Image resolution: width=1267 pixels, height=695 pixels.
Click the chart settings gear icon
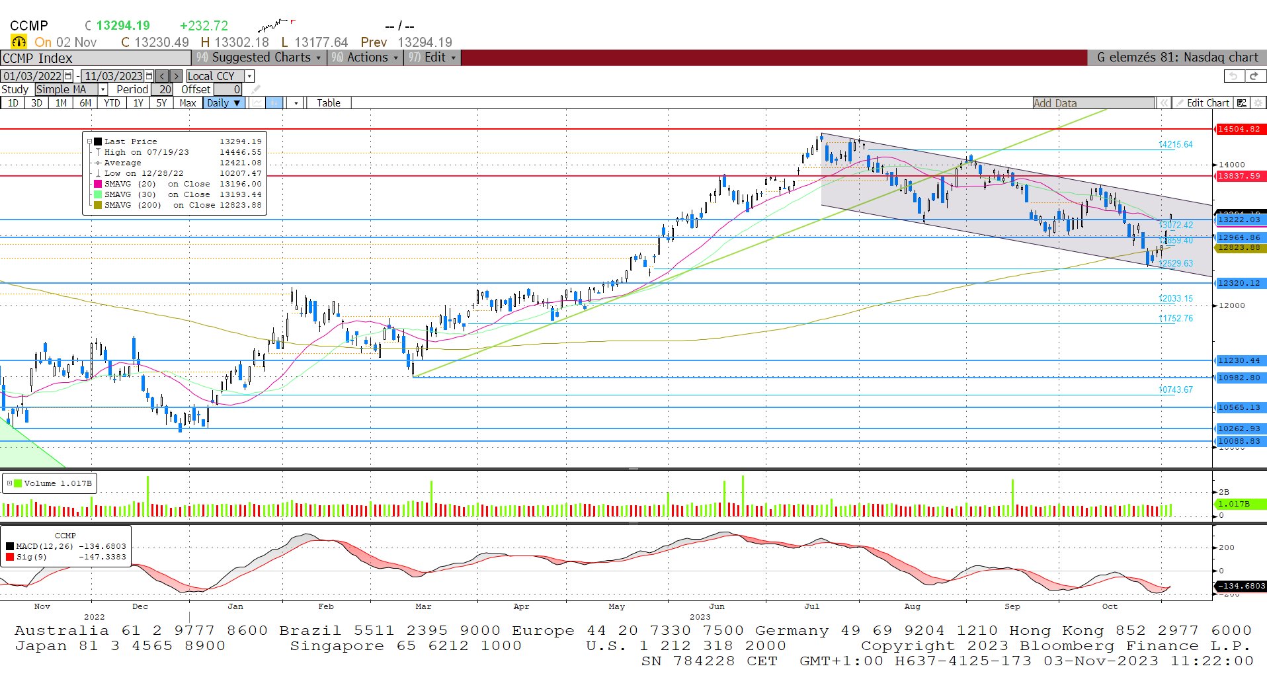pos(1258,103)
